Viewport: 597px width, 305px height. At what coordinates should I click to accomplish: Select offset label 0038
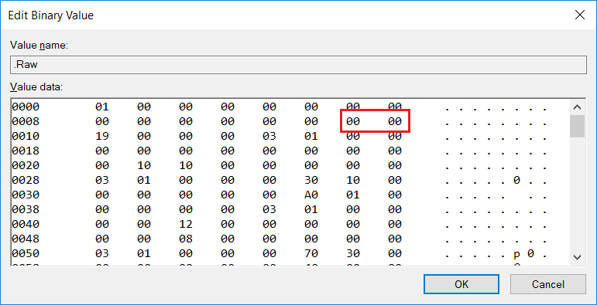click(26, 209)
